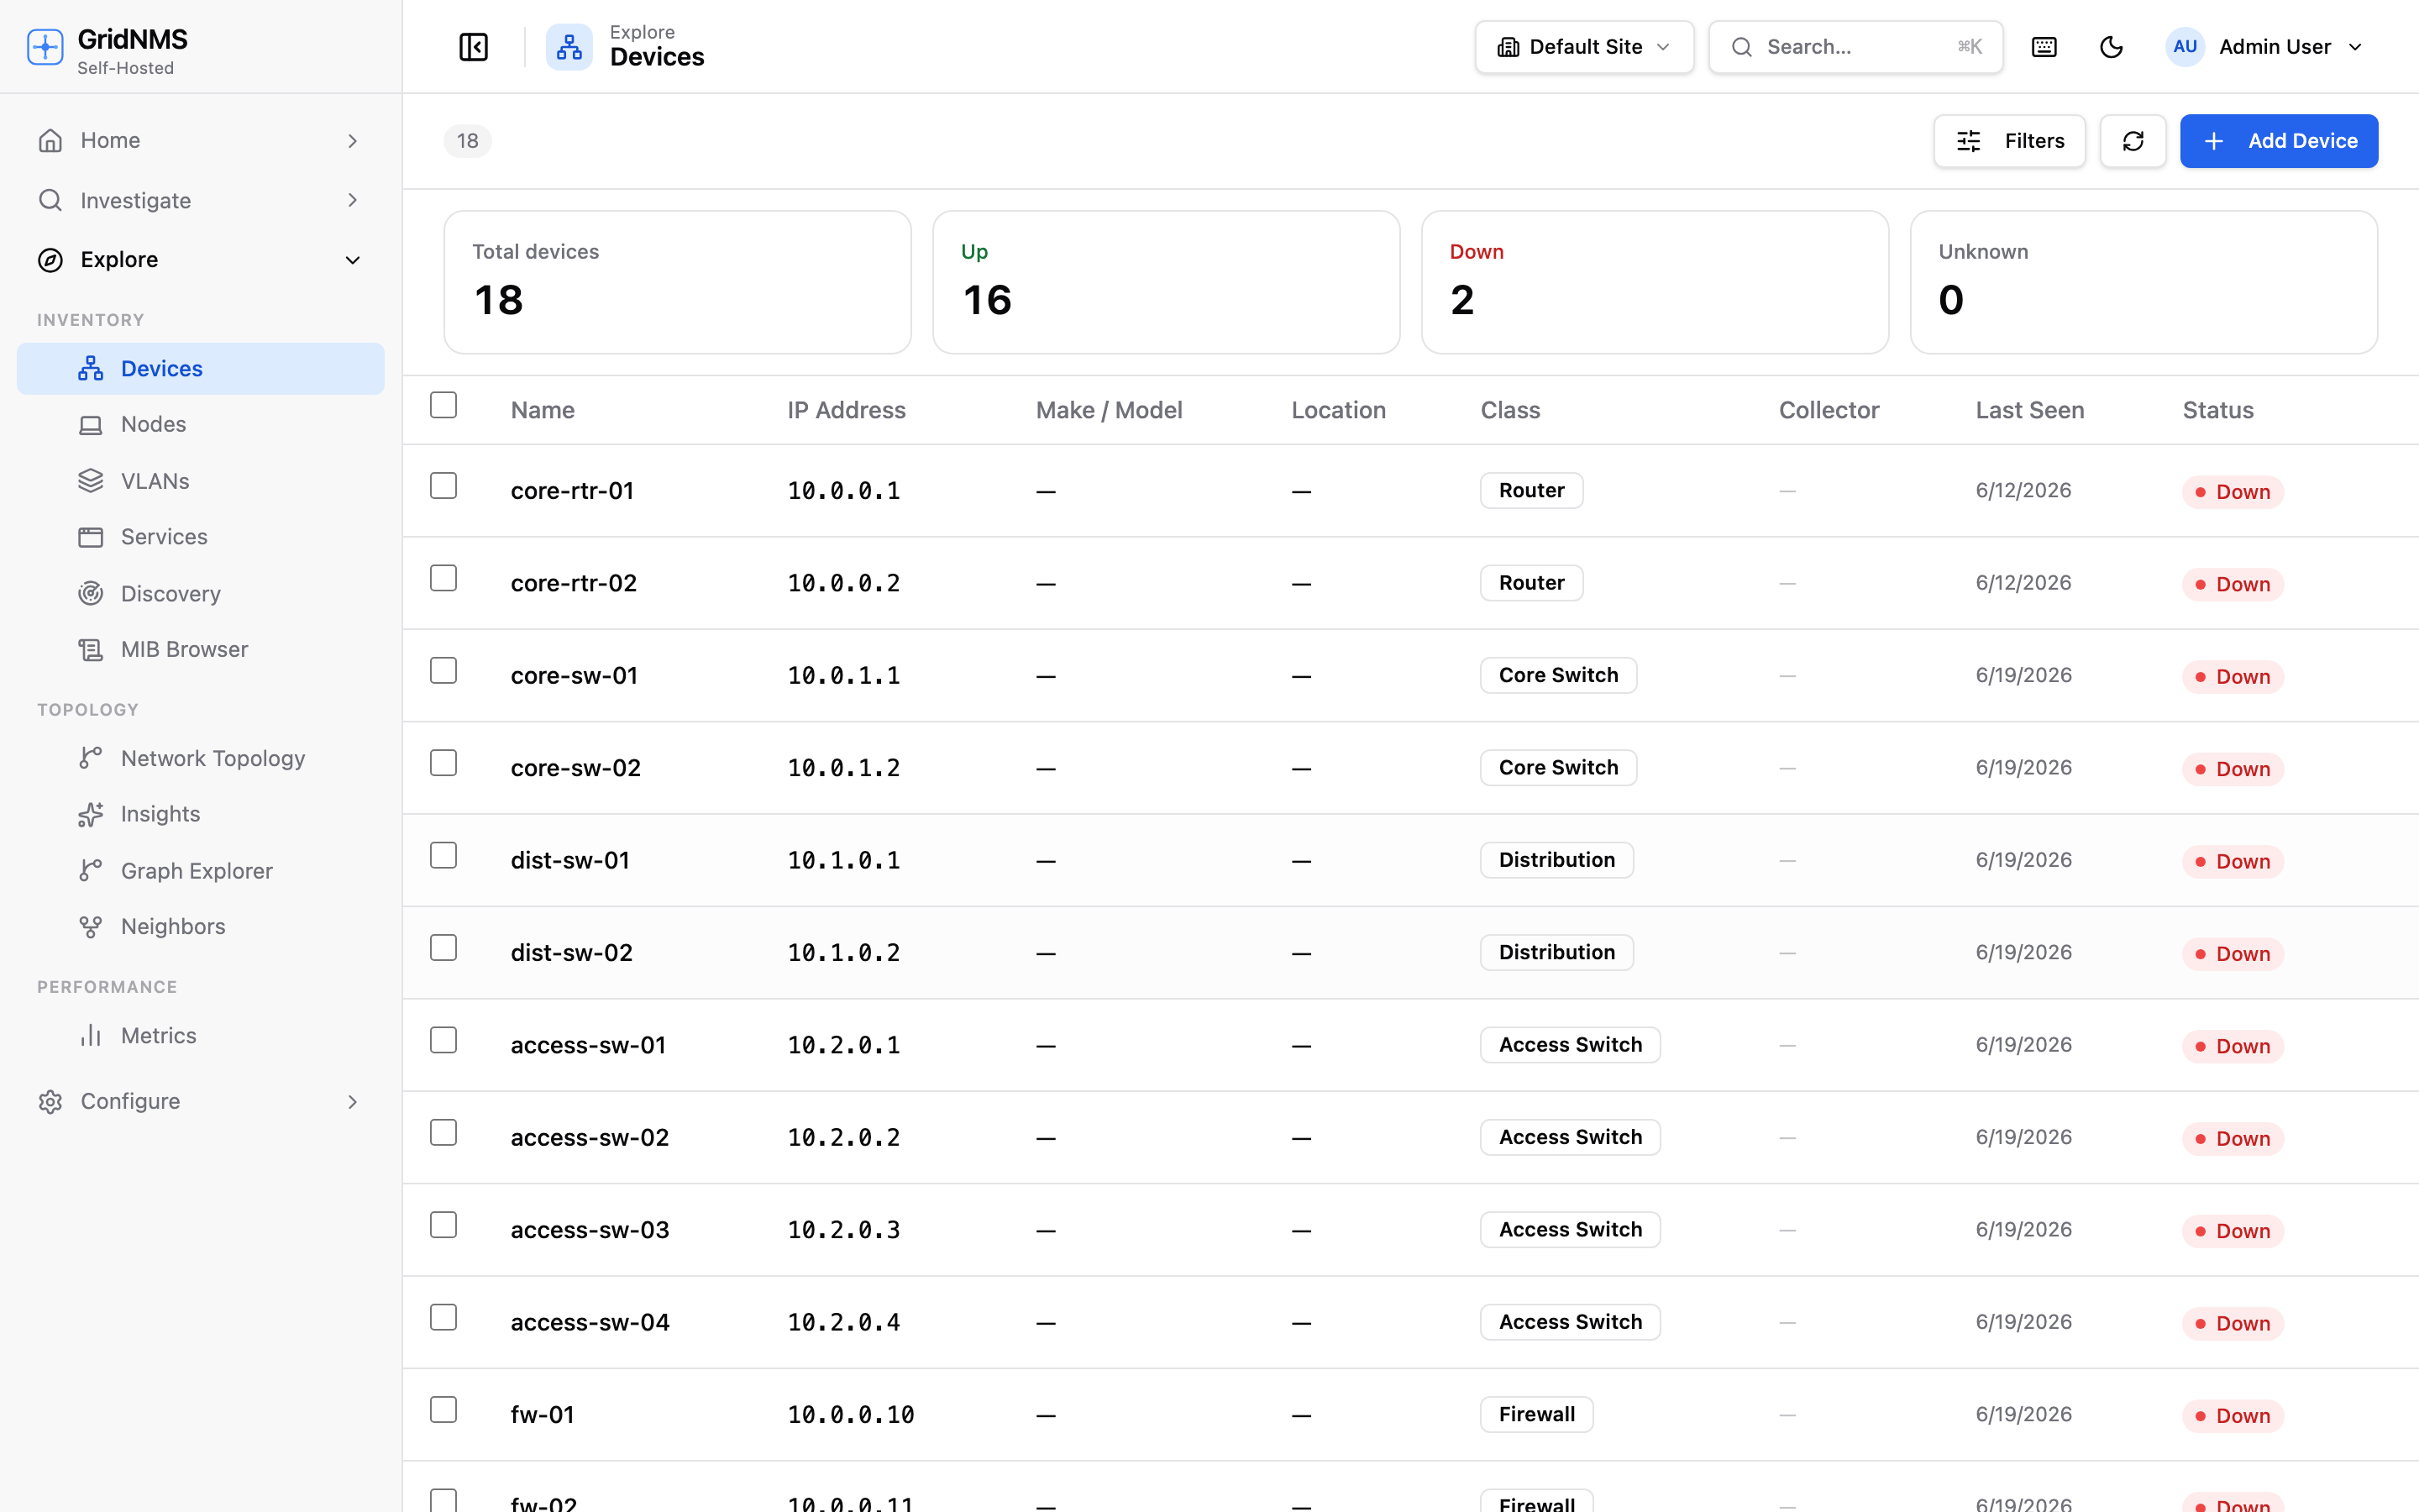The image size is (2419, 1512).
Task: Click the Services window icon
Action: 91,537
